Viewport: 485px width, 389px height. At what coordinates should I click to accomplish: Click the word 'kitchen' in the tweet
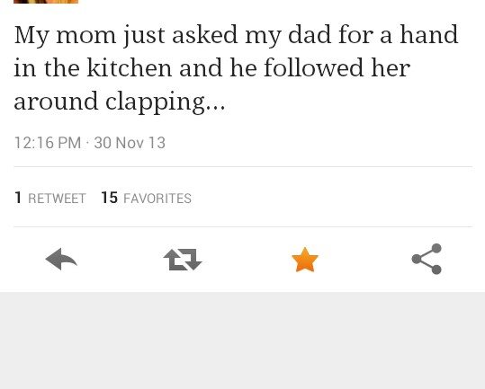point(130,67)
